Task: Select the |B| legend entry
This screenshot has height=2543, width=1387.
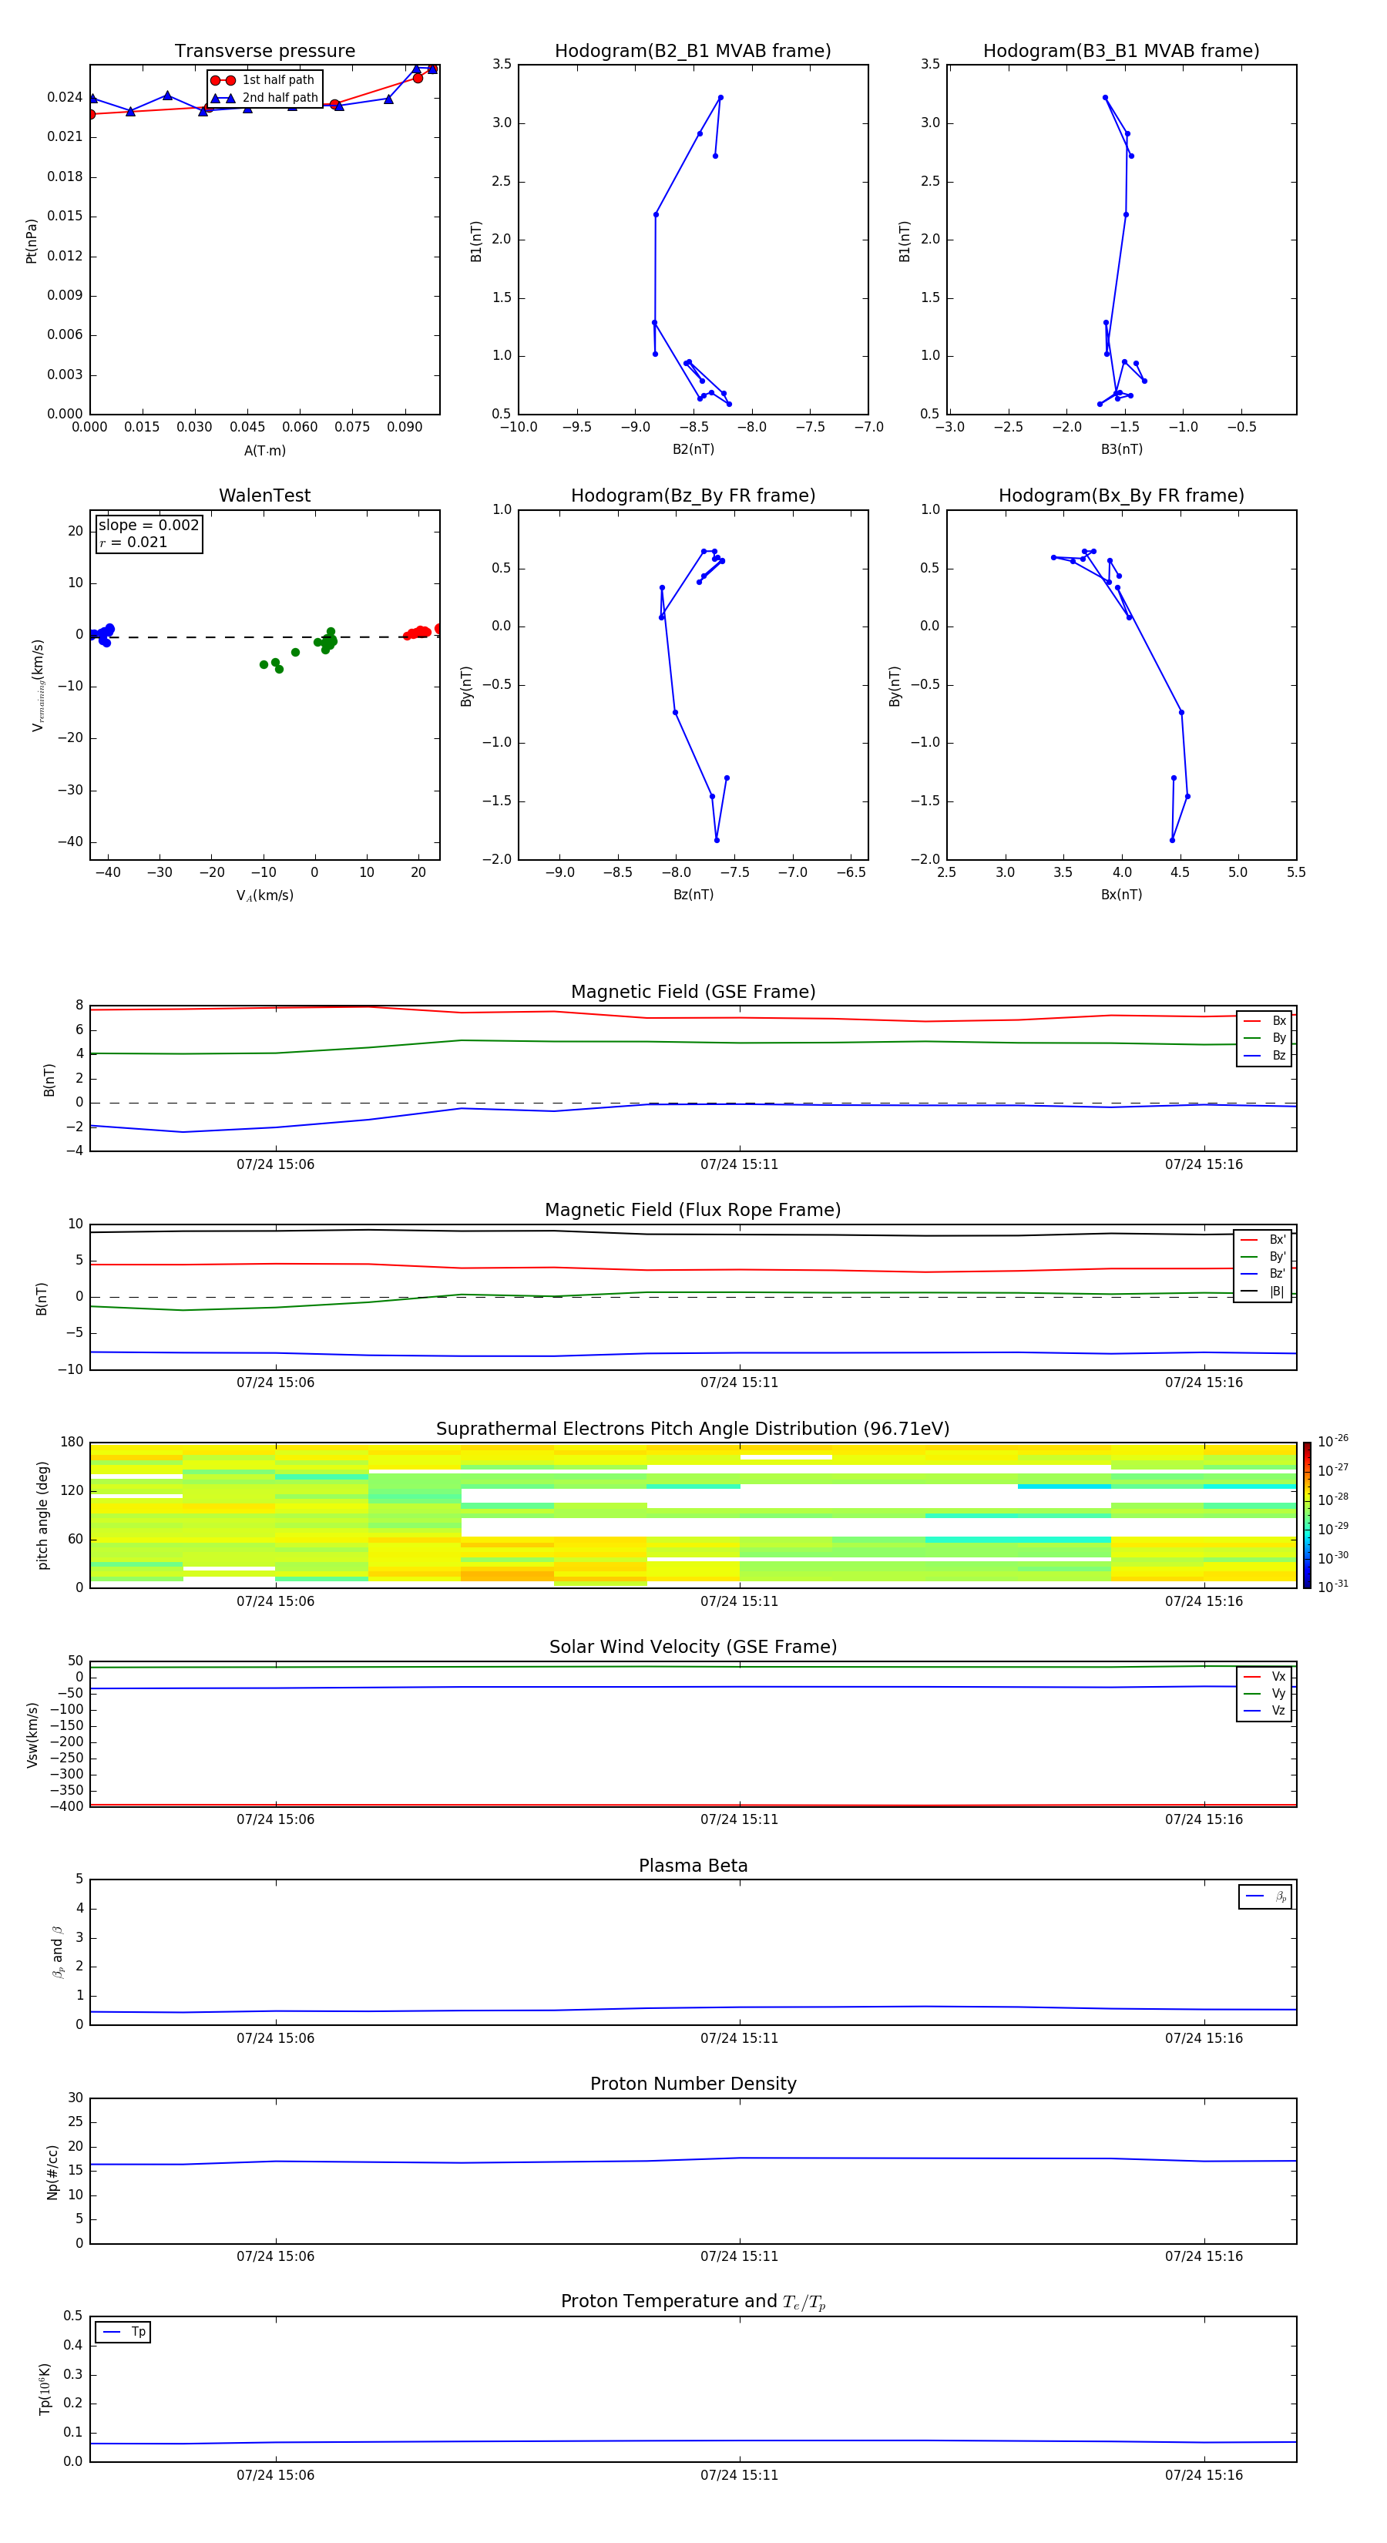Action: (x=1264, y=1292)
